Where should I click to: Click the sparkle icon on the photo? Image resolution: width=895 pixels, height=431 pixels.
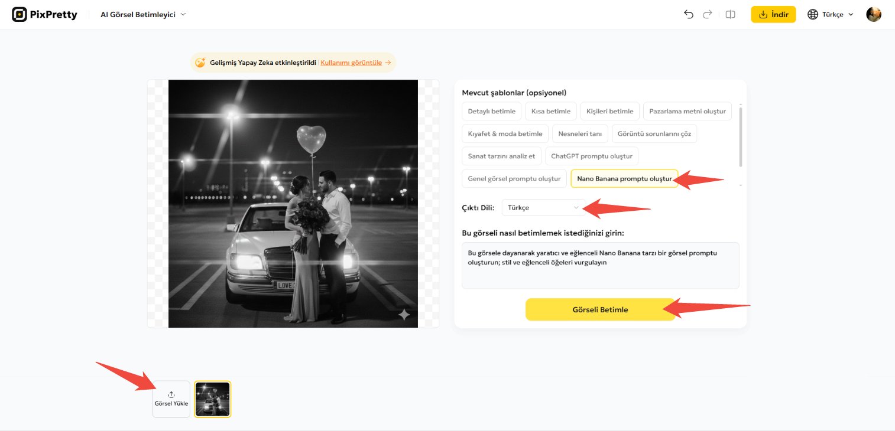click(x=404, y=315)
